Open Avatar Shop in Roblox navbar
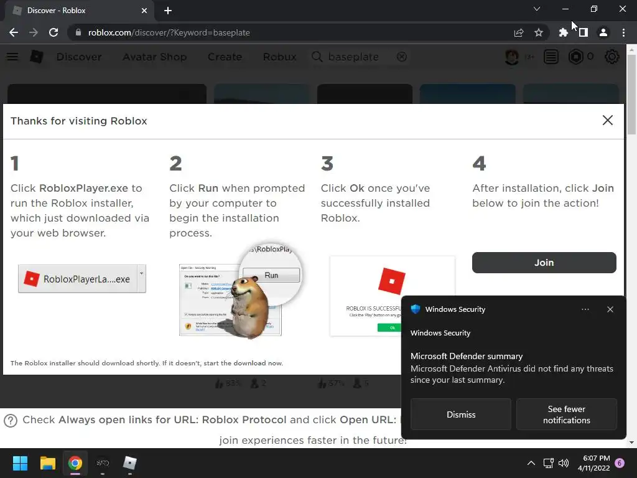The image size is (637, 478). [x=155, y=57]
